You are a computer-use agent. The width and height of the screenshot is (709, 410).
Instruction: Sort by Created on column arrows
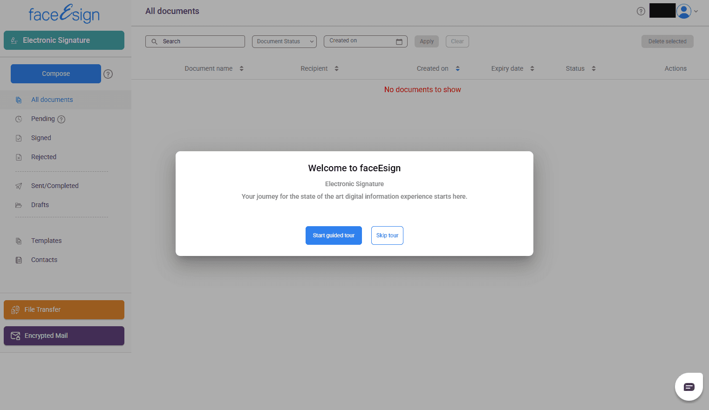point(457,69)
